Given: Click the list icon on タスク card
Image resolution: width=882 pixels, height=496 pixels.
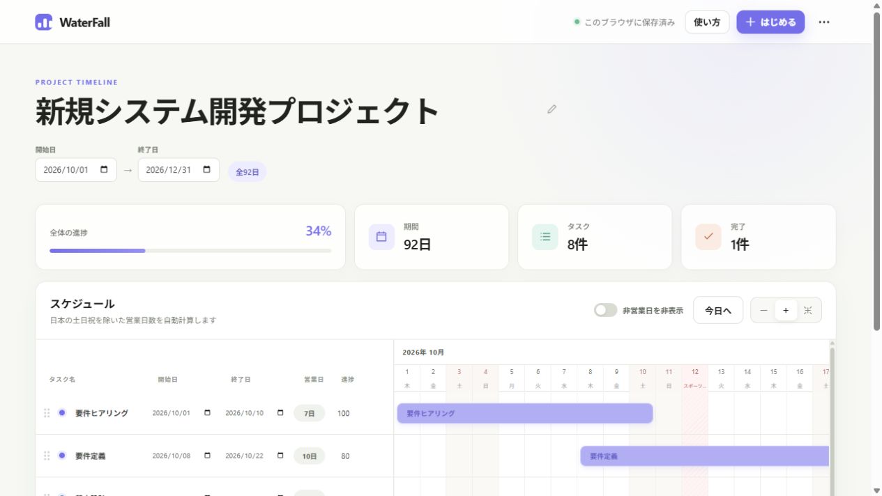Looking at the screenshot, I should coord(545,237).
